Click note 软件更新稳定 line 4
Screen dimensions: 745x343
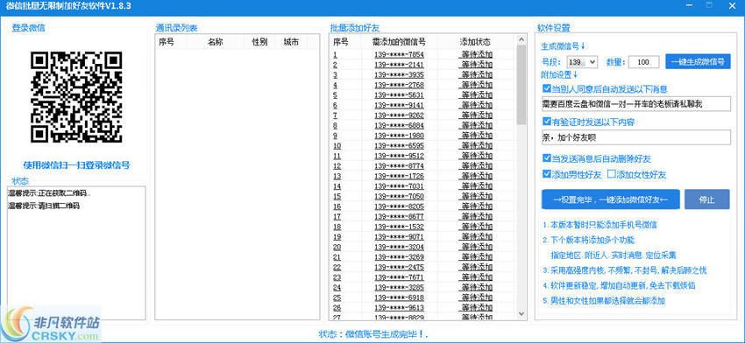[x=620, y=285]
